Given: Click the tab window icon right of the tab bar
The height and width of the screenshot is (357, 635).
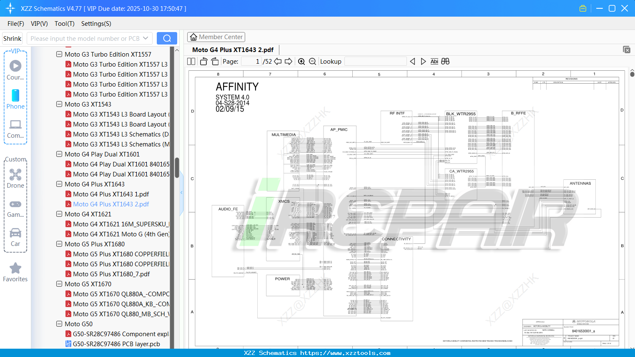Looking at the screenshot, I should tap(627, 50).
